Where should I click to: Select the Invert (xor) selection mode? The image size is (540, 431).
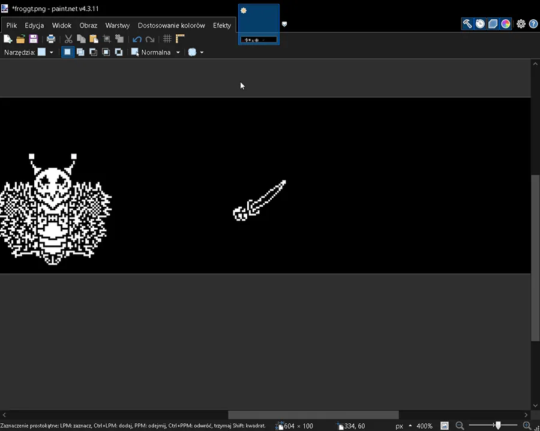[118, 52]
